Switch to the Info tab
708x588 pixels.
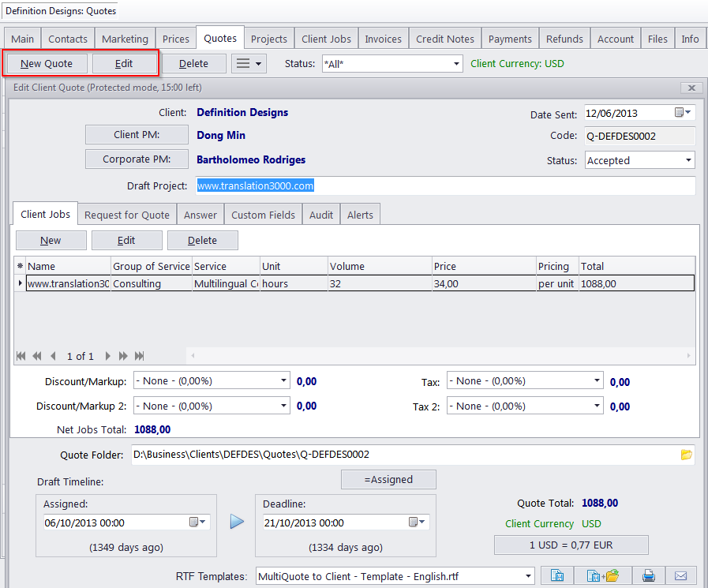pyautogui.click(x=690, y=39)
